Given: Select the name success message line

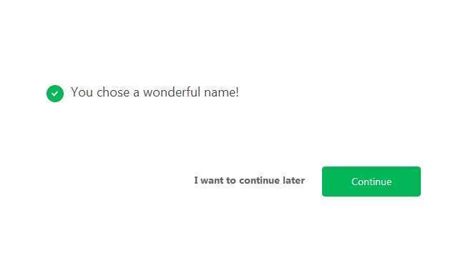Looking at the screenshot, I should [x=155, y=92].
